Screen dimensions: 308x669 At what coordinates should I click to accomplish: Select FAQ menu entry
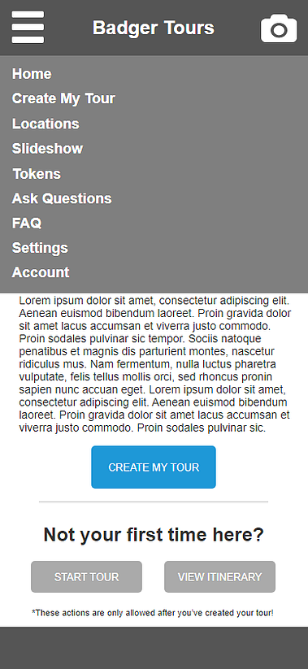click(x=27, y=224)
